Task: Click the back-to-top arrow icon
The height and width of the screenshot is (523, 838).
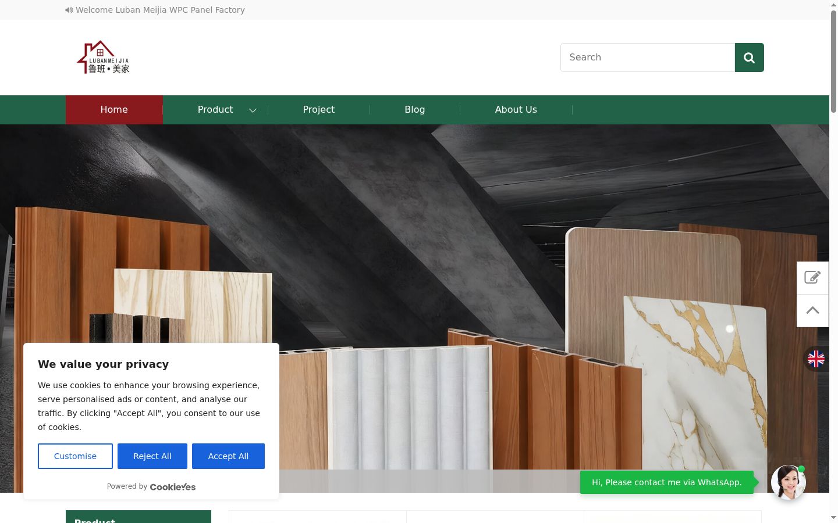Action: [812, 310]
